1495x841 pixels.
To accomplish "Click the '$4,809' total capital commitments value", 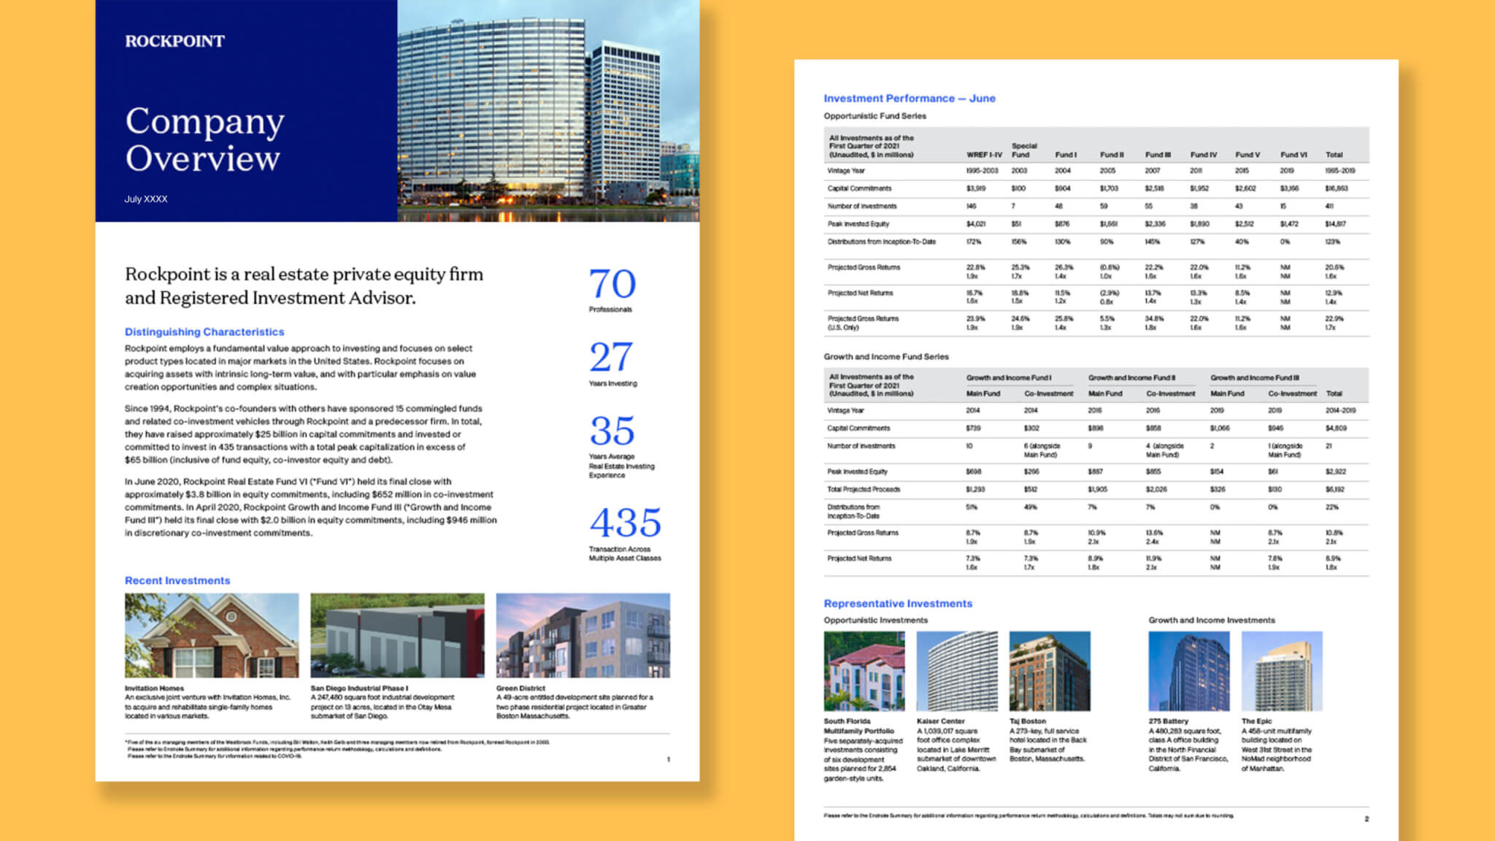I will tap(1336, 429).
